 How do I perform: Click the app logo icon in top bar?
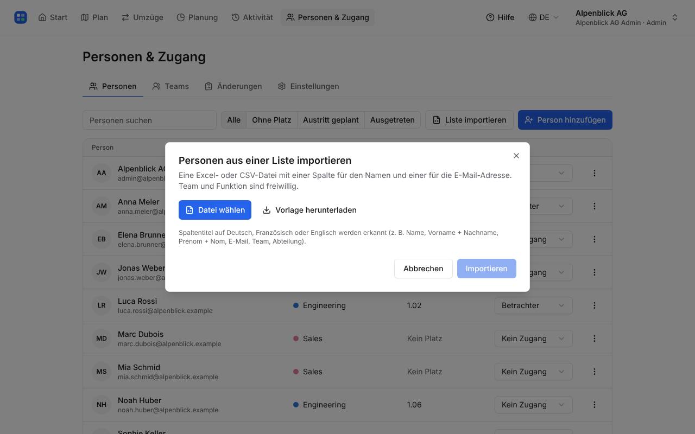point(21,17)
